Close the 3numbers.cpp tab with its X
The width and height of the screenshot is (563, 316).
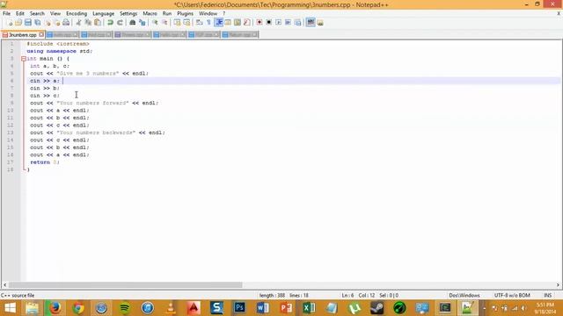click(x=41, y=35)
